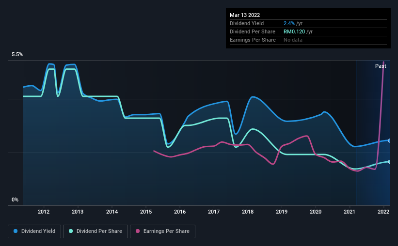This screenshot has height=246, width=398.
Task: Click the 0% y-axis label
Action: [15, 200]
